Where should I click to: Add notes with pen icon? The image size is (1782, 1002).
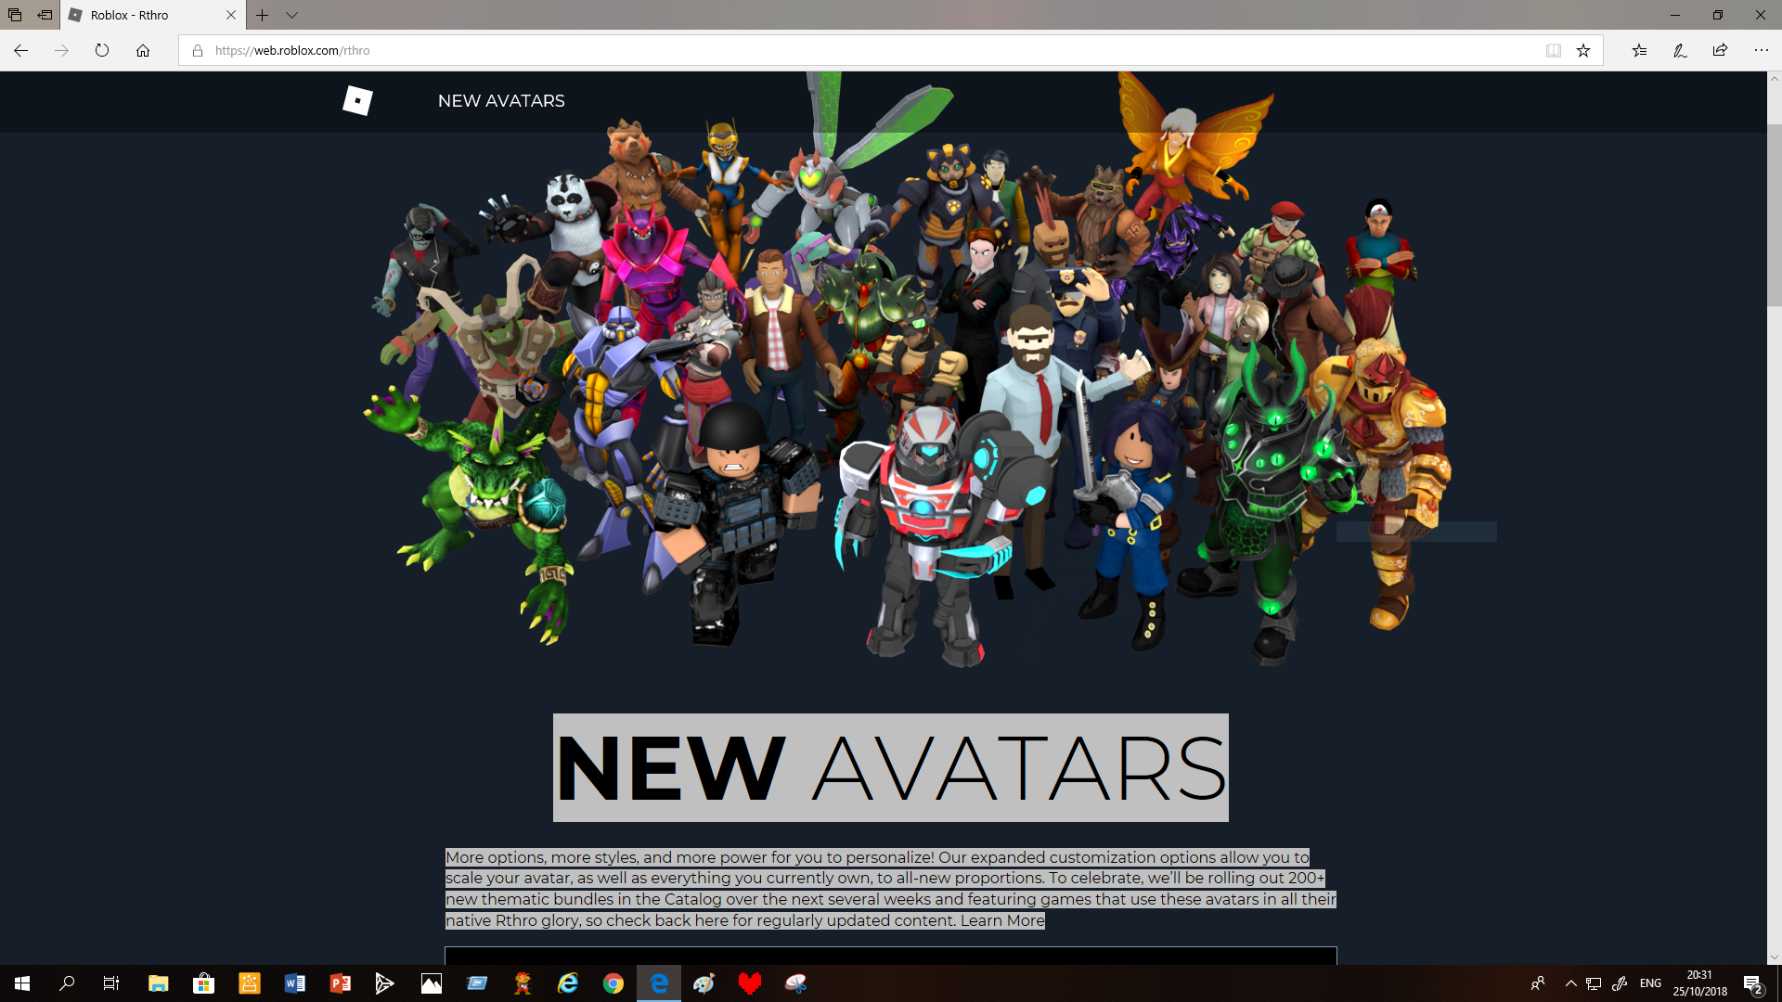tap(1680, 50)
